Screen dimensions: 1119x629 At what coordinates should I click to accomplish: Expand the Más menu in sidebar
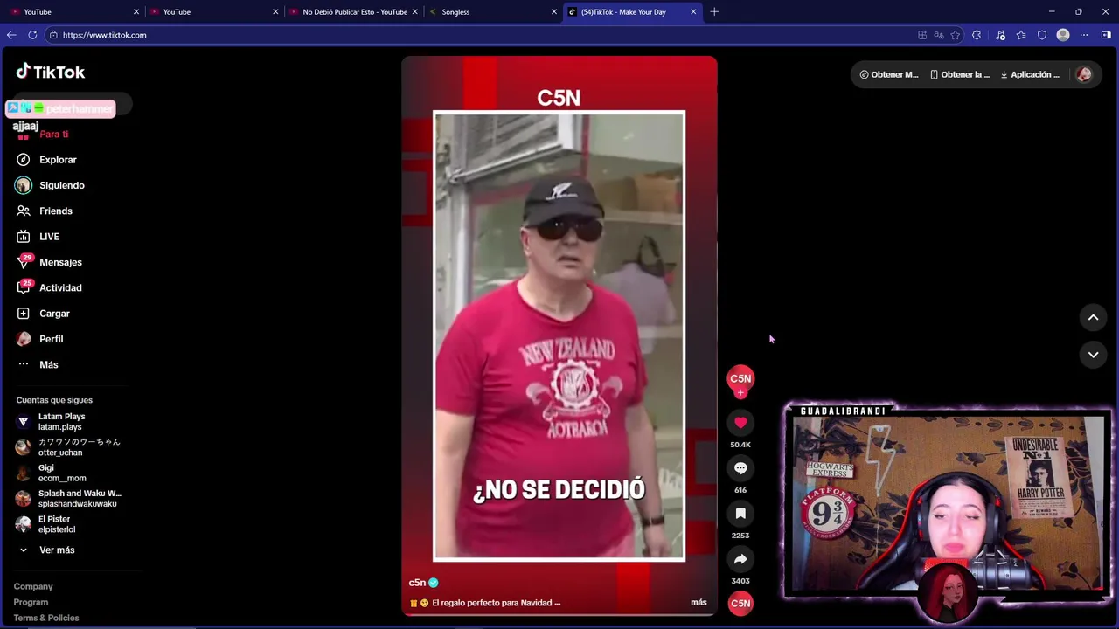click(x=48, y=364)
